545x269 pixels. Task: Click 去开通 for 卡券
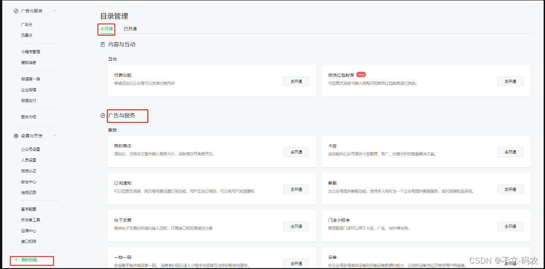click(x=510, y=152)
